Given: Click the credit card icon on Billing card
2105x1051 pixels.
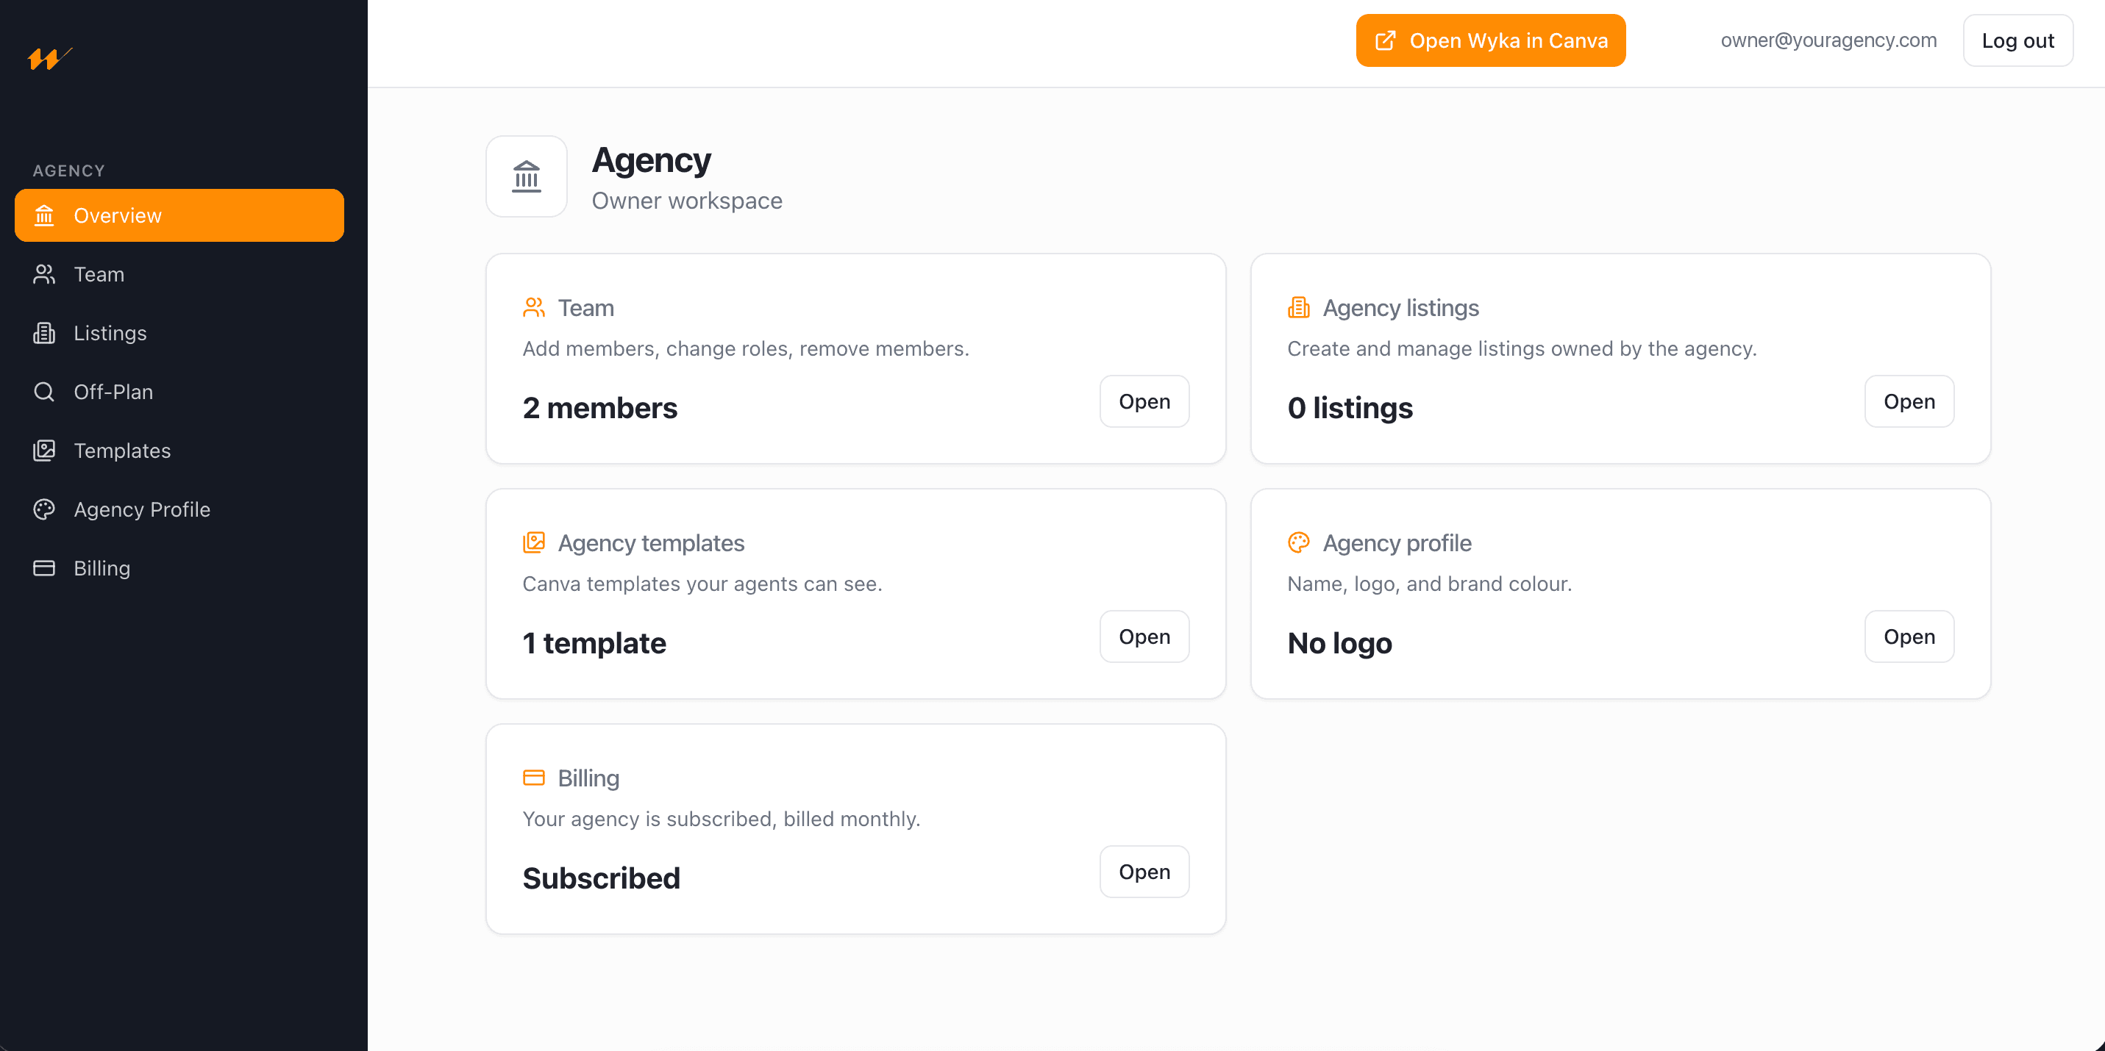Looking at the screenshot, I should pos(533,778).
